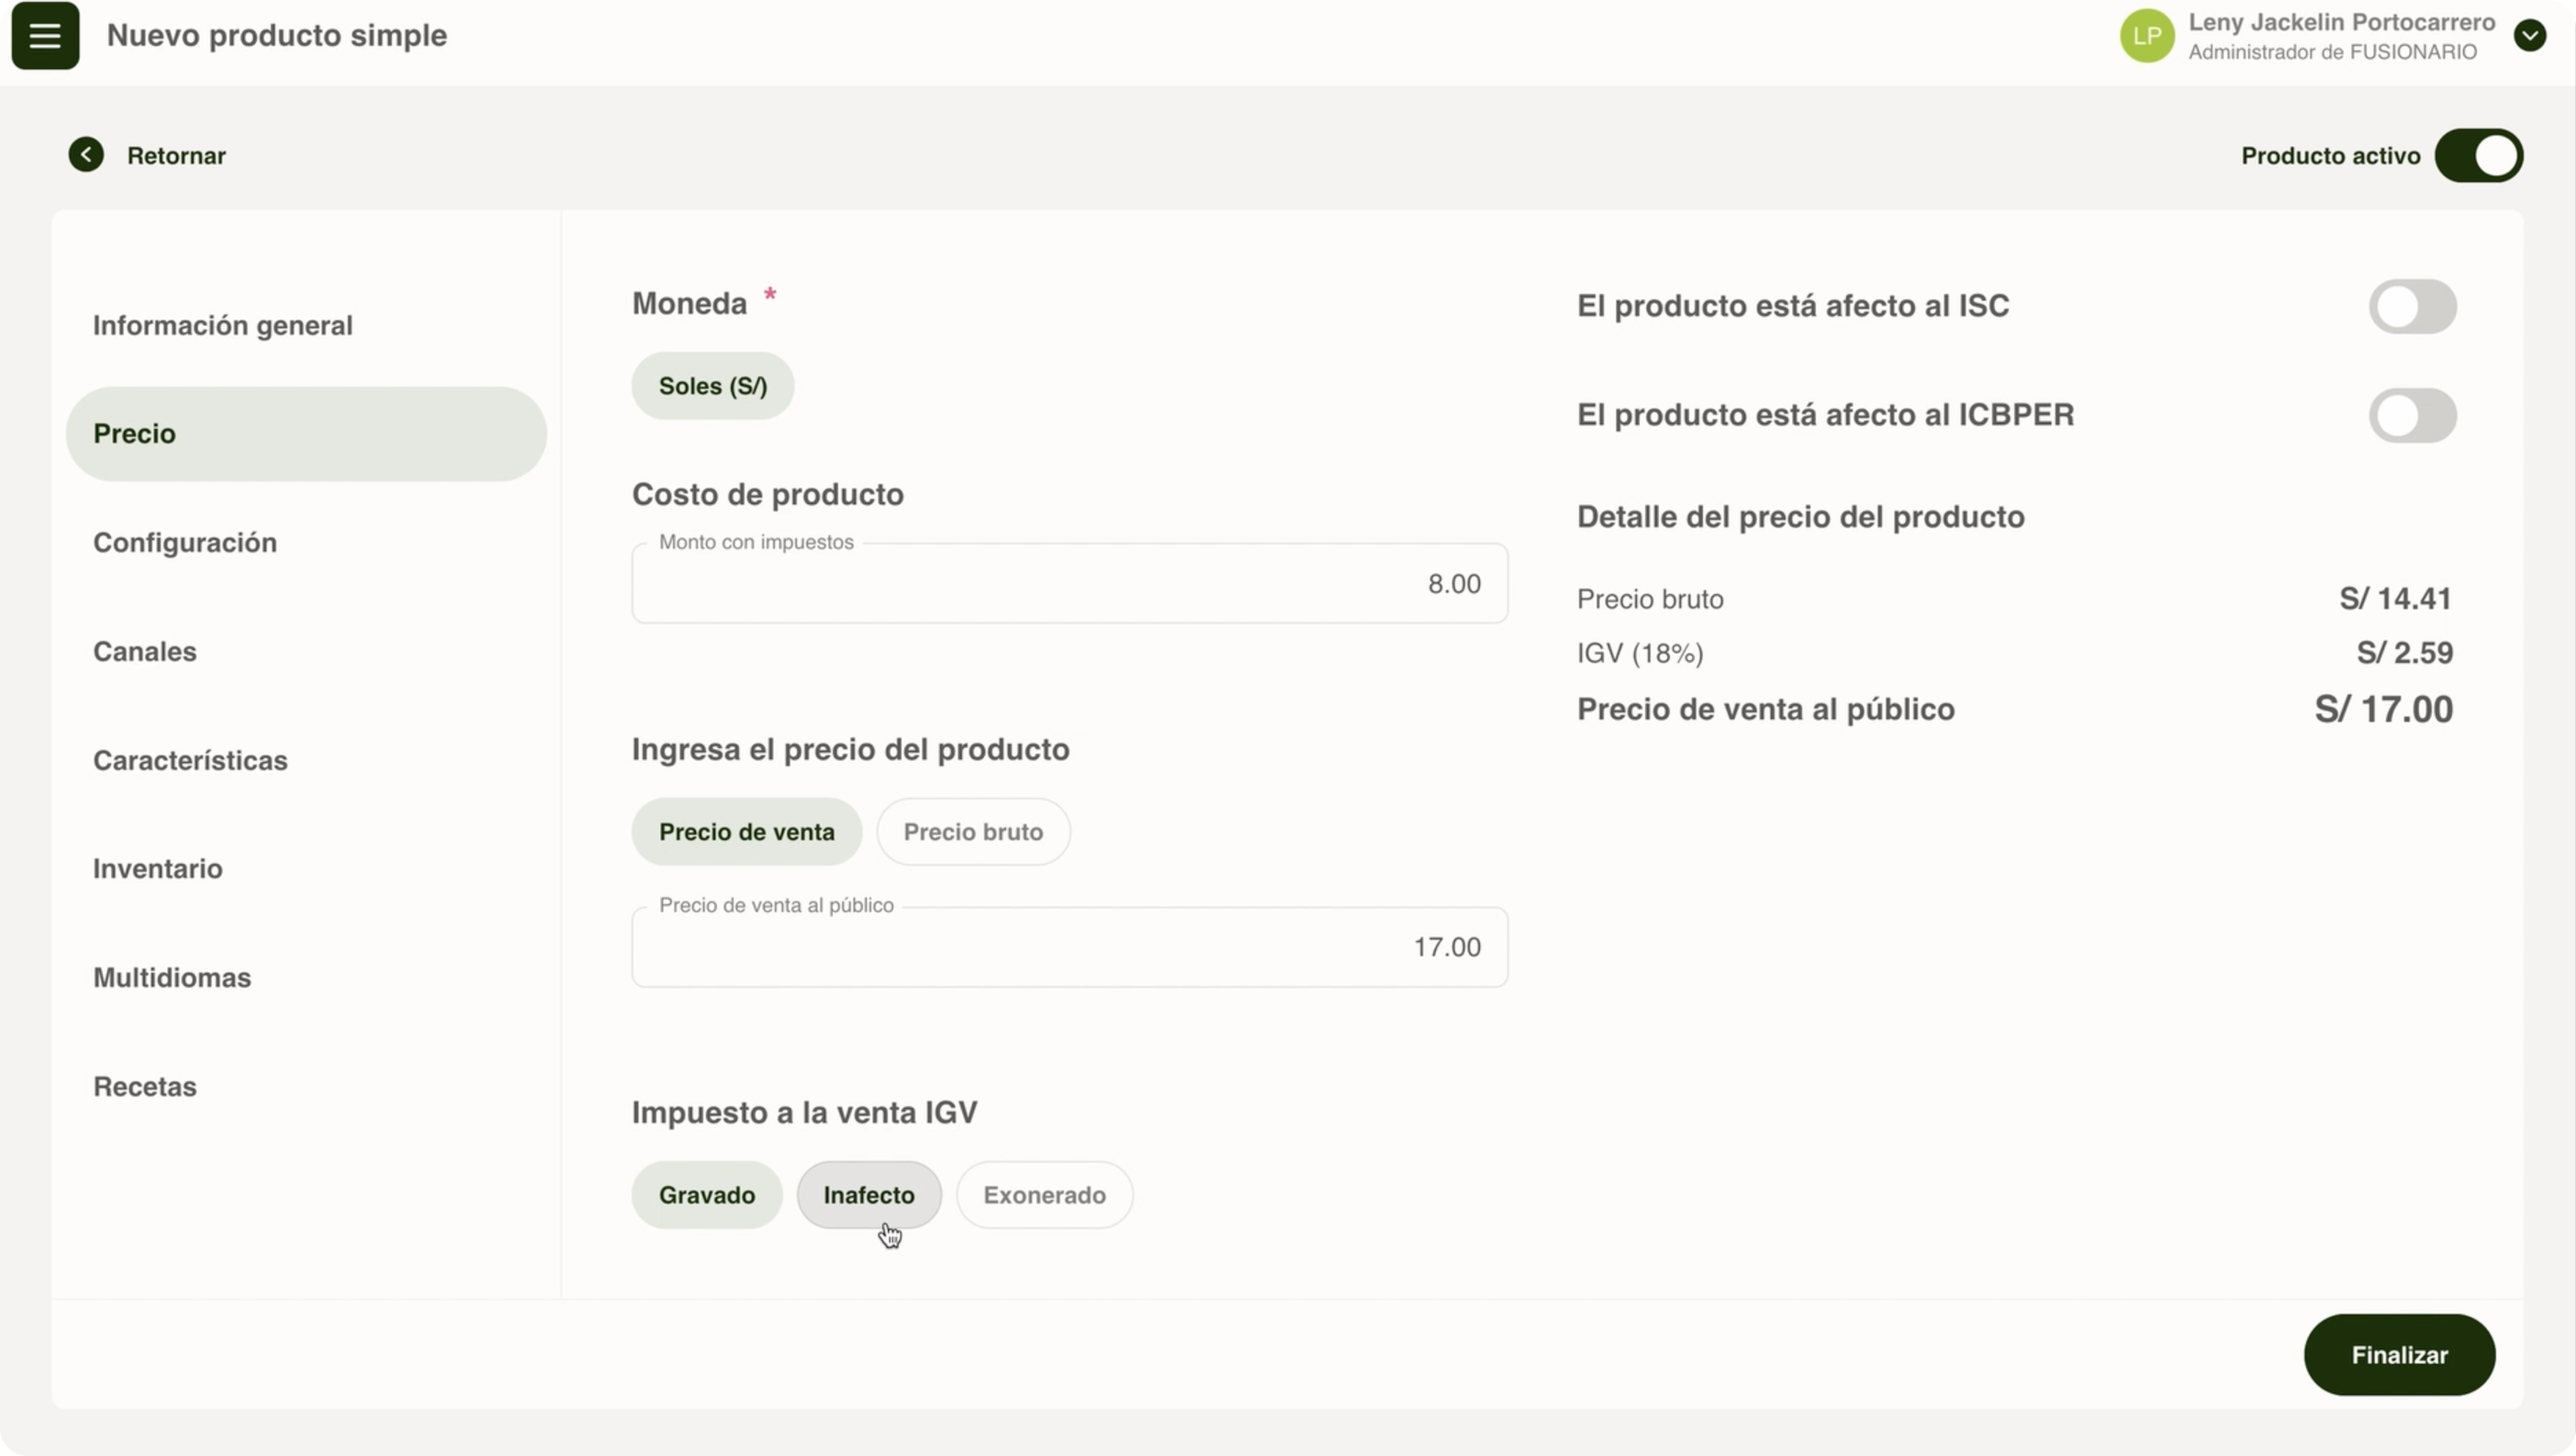Select the Inafecto IGV option
The height and width of the screenshot is (1456, 2576).
tap(868, 1195)
